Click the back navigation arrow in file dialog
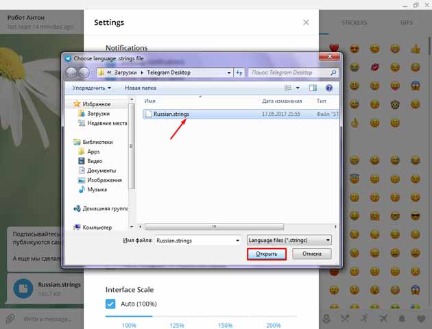This screenshot has width=432, height=329. click(71, 72)
